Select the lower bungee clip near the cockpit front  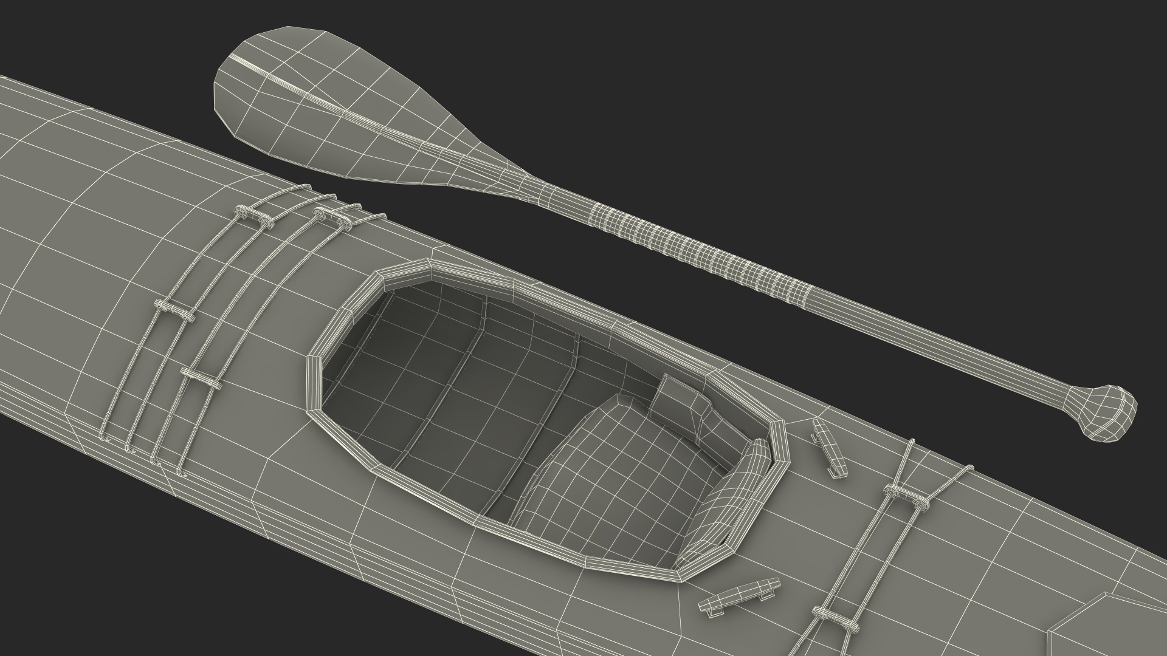pyautogui.click(x=201, y=377)
